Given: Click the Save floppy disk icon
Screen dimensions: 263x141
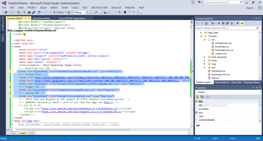Looking at the screenshot, I should 29,12.
